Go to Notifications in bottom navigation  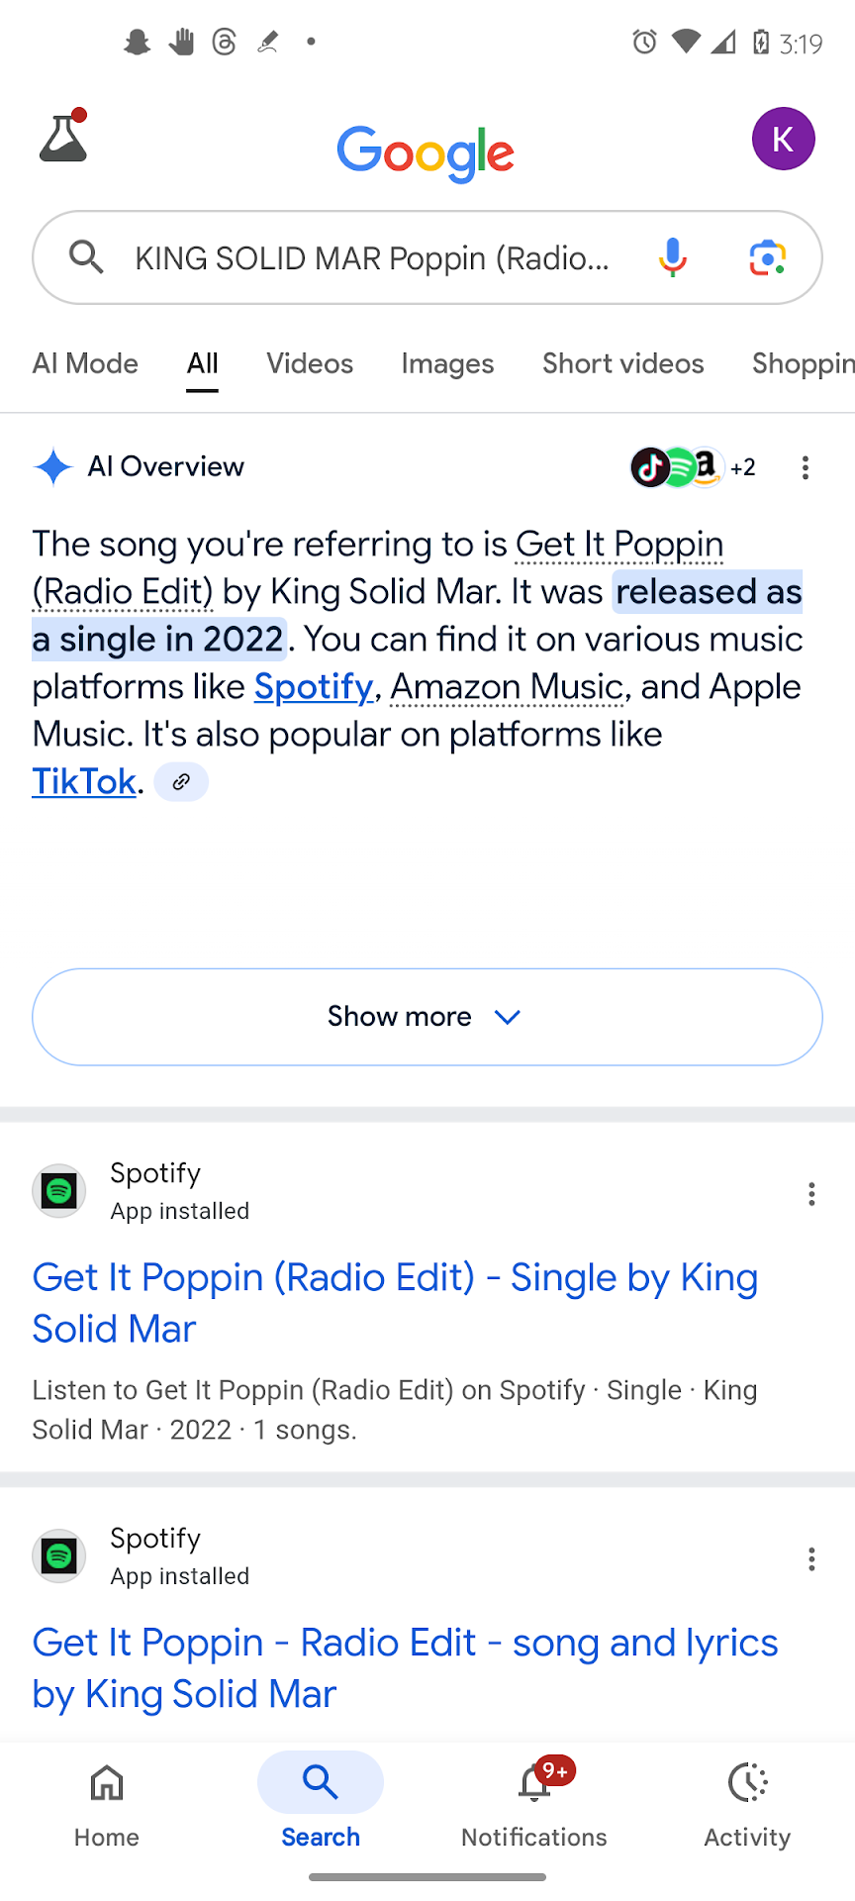tap(534, 1804)
